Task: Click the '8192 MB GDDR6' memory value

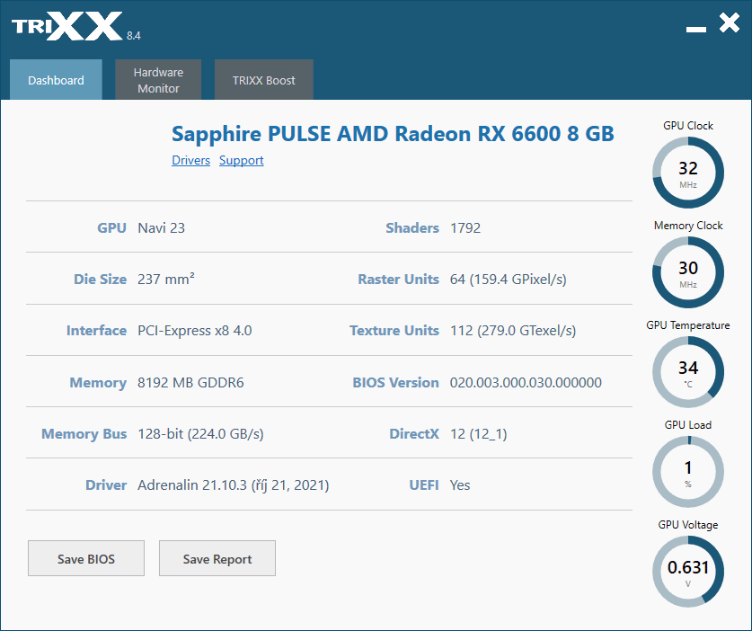Action: click(190, 382)
